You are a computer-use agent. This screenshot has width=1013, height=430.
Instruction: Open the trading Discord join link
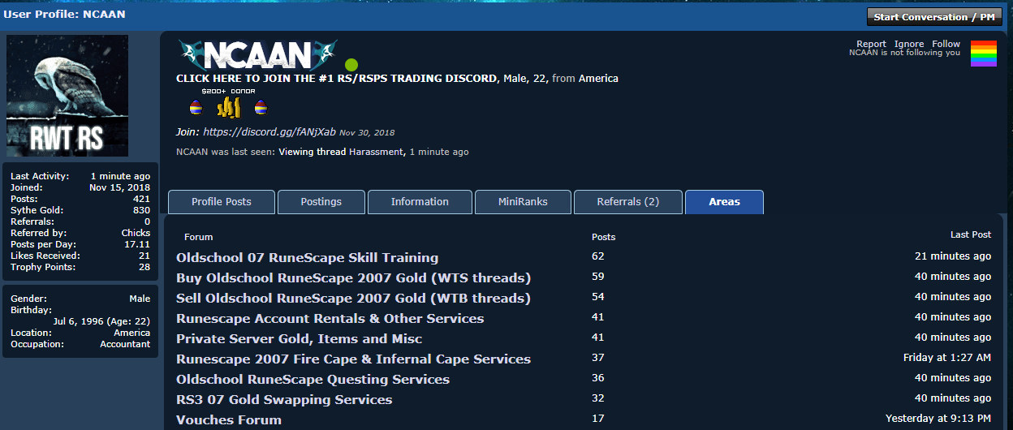point(337,79)
